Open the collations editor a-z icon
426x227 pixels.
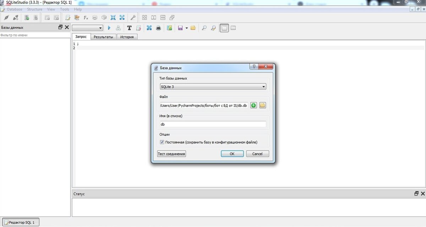pos(95,17)
